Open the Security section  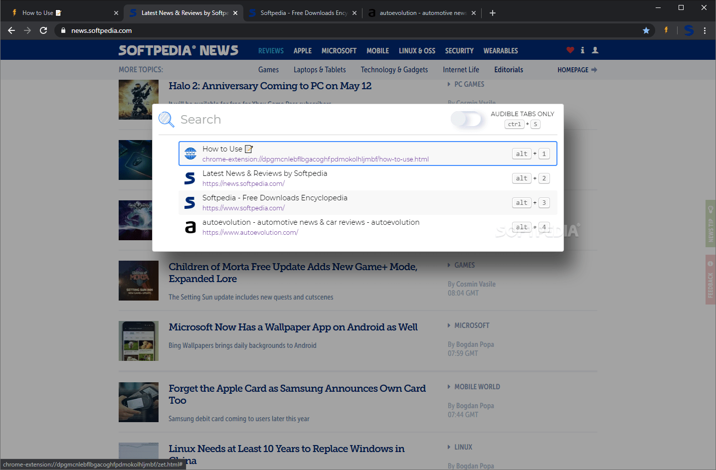[x=459, y=51]
